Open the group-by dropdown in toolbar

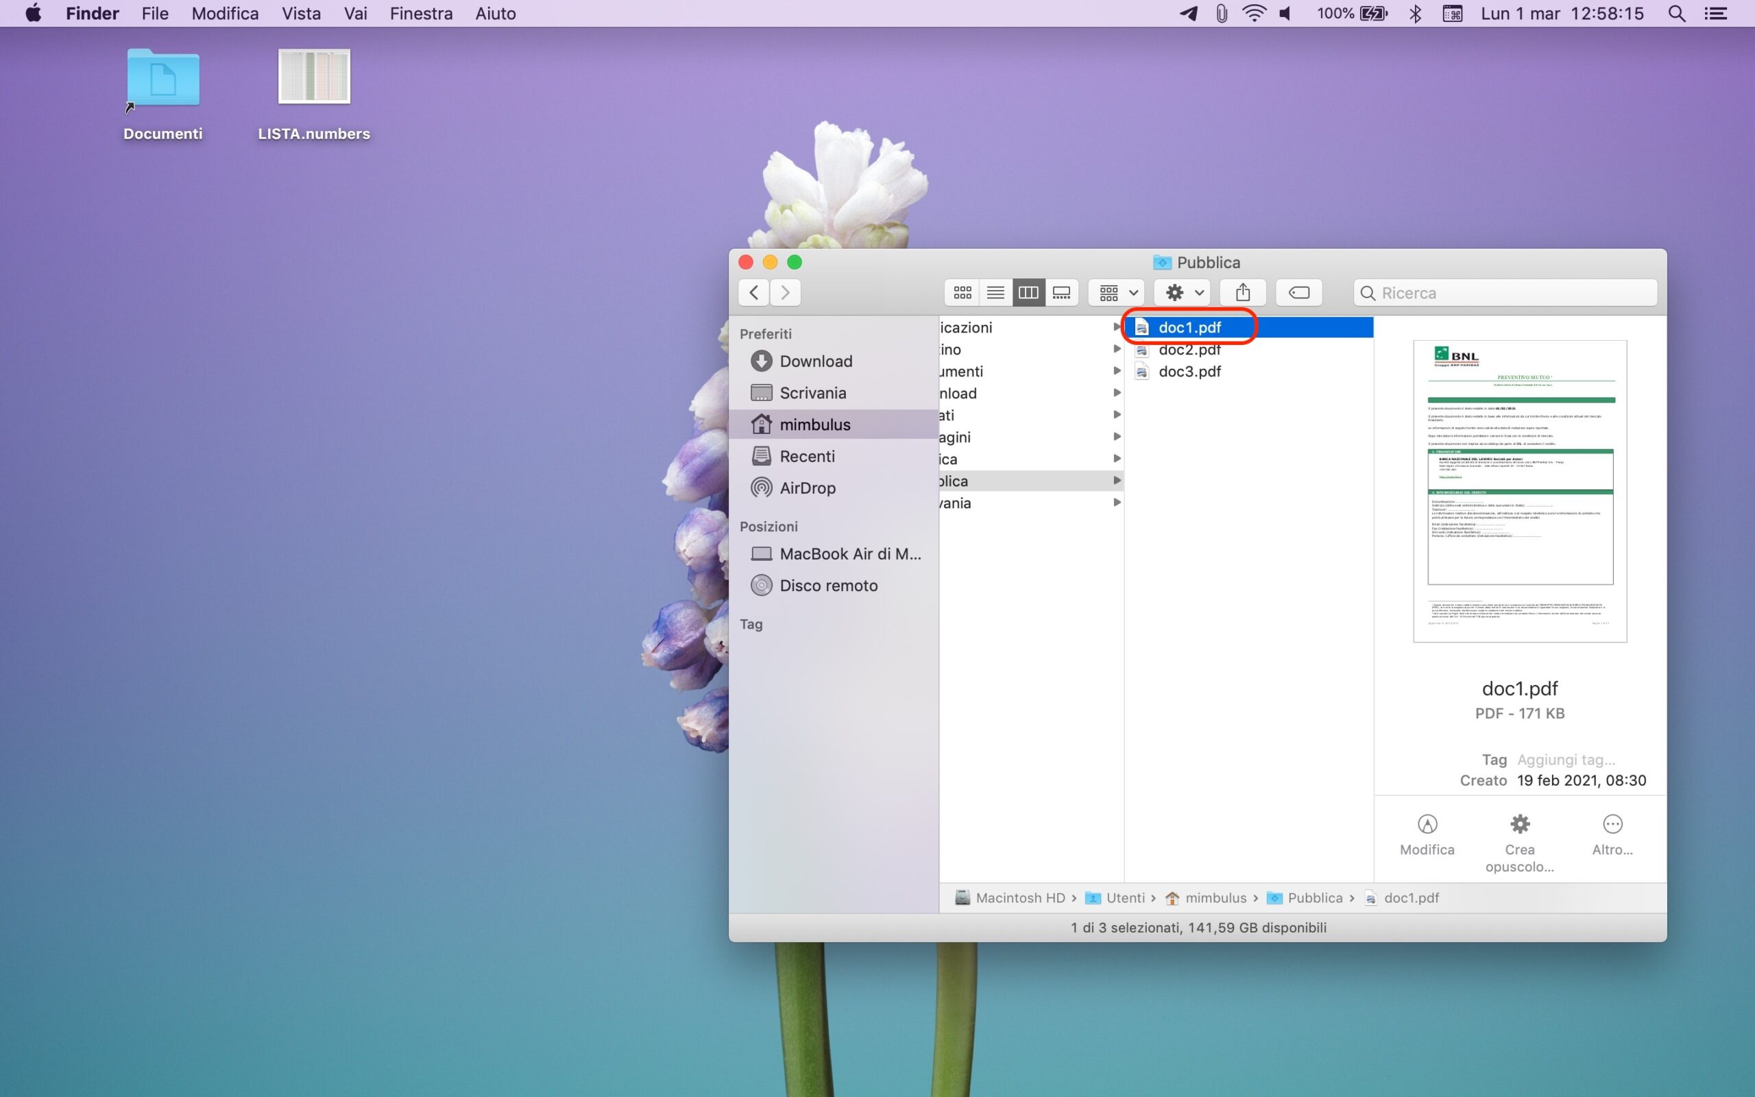[x=1116, y=292]
